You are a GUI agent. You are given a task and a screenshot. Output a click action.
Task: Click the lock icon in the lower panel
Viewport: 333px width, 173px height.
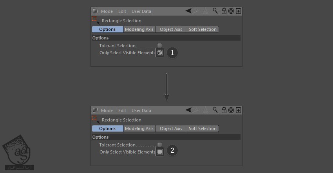tap(224, 110)
